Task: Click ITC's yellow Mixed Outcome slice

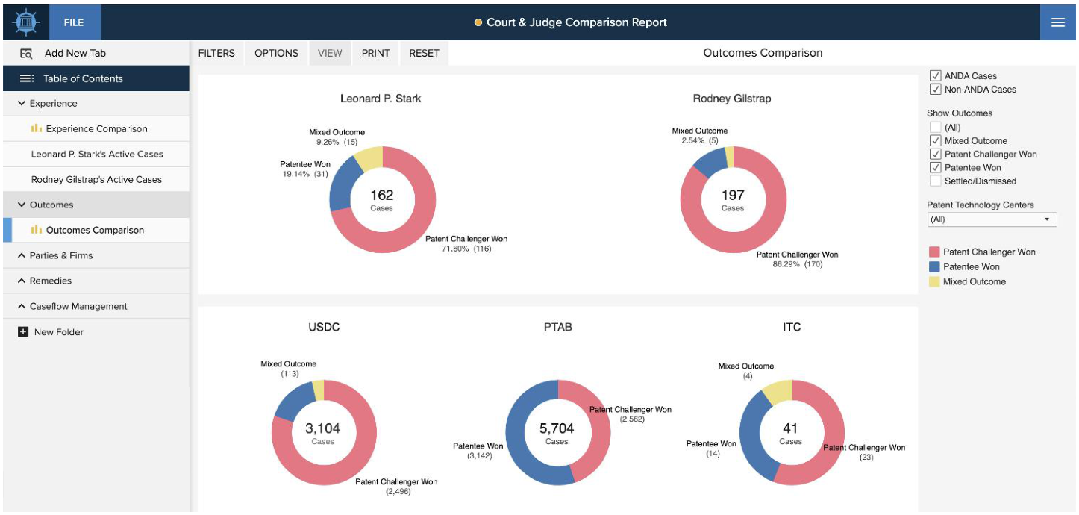Action: point(779,390)
